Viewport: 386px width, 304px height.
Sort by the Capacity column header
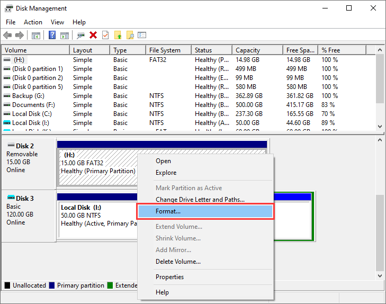point(248,50)
